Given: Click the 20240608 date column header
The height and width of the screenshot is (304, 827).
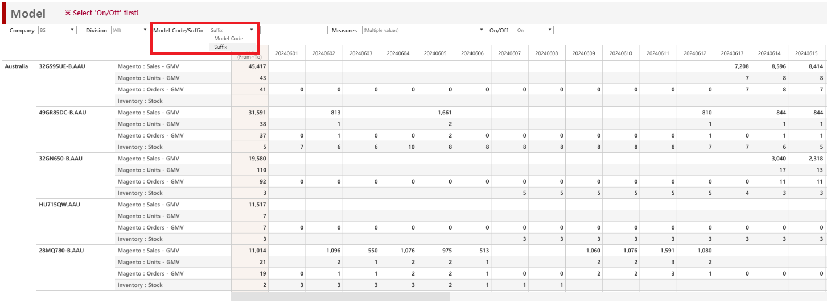Looking at the screenshot, I should (546, 53).
